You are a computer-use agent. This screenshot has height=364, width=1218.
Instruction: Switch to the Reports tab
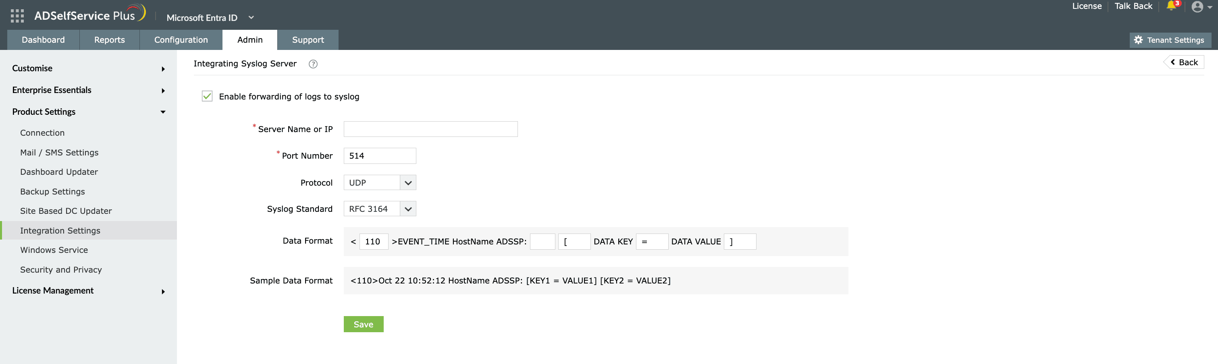point(109,39)
